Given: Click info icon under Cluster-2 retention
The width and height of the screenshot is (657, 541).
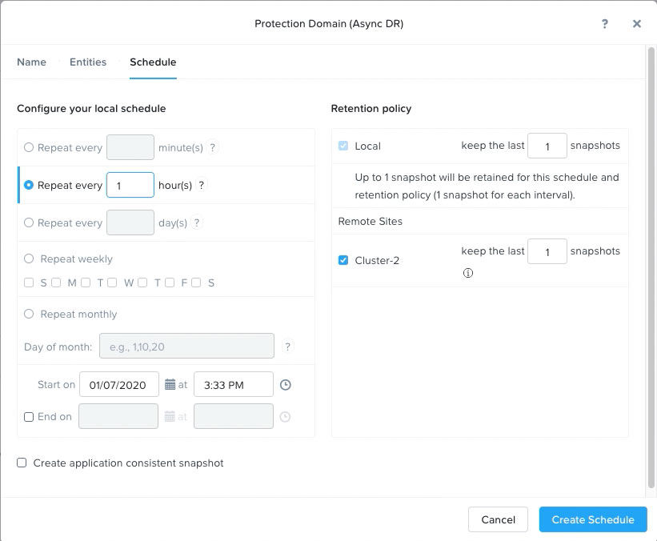Looking at the screenshot, I should 468,272.
